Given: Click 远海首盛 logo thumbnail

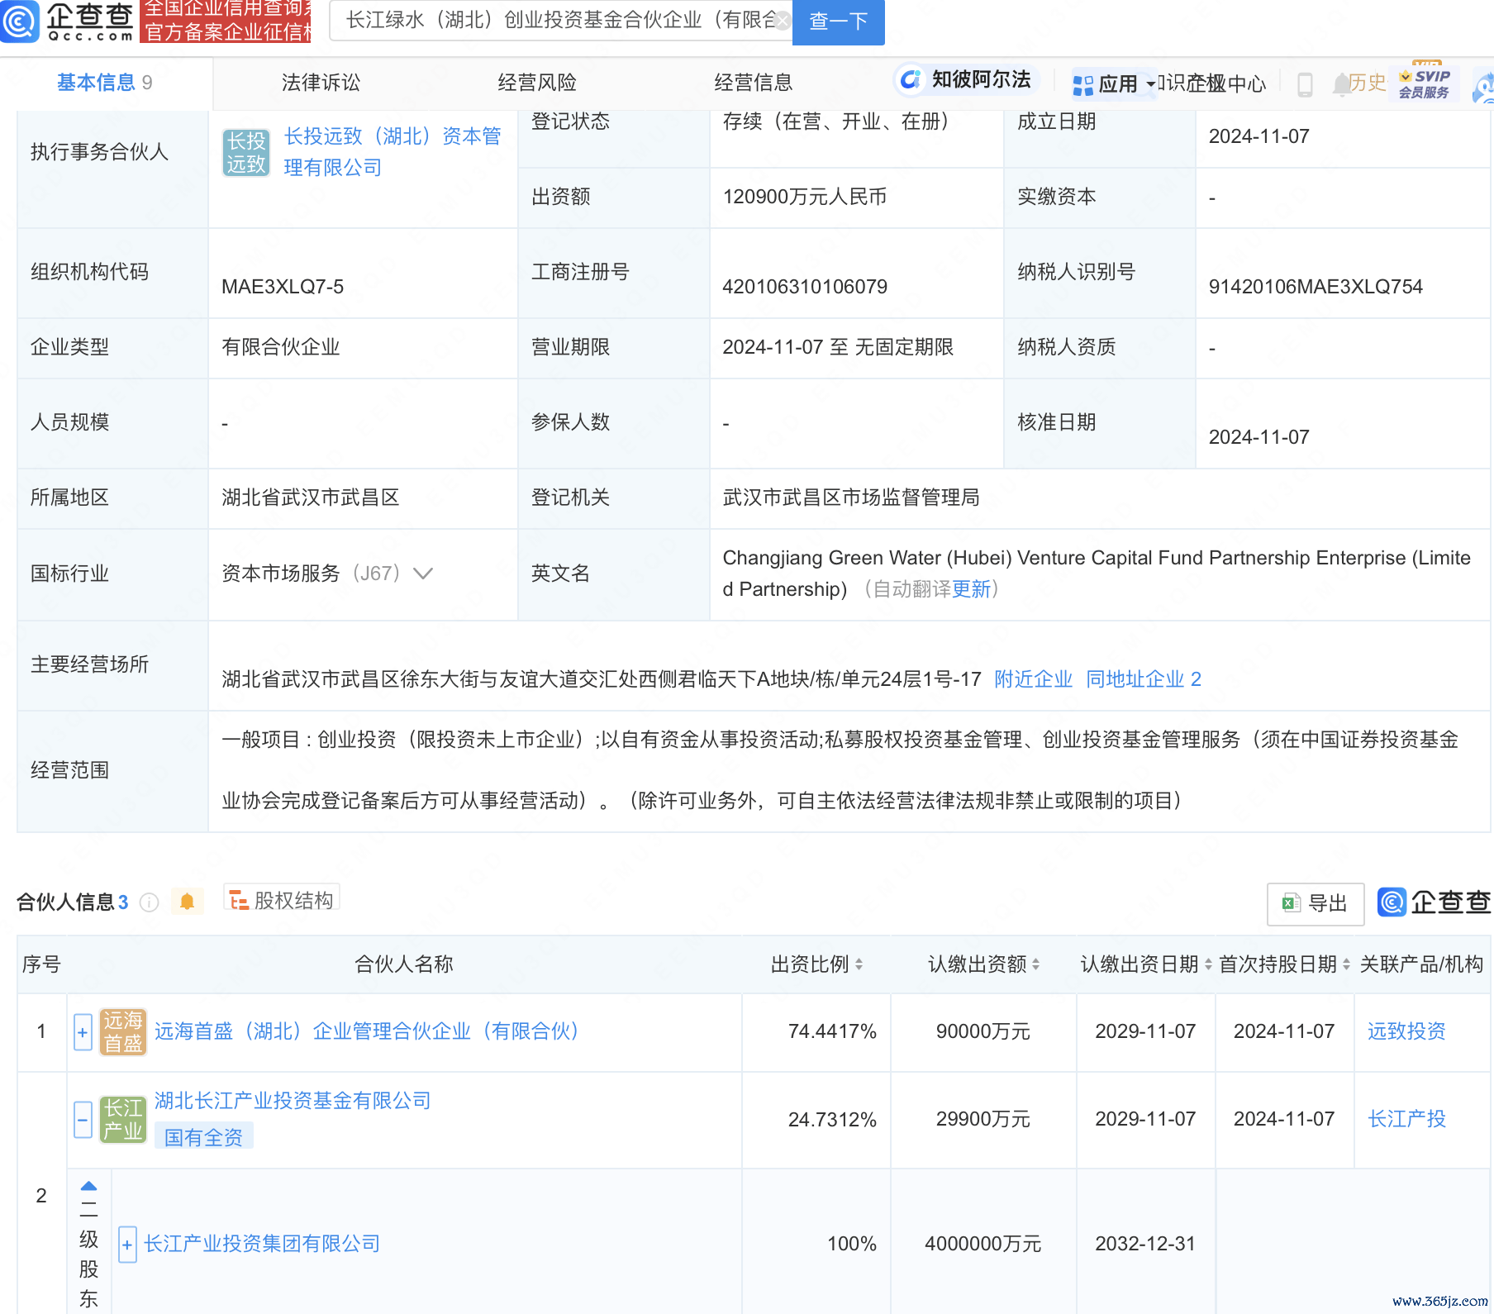Looking at the screenshot, I should tap(123, 1032).
